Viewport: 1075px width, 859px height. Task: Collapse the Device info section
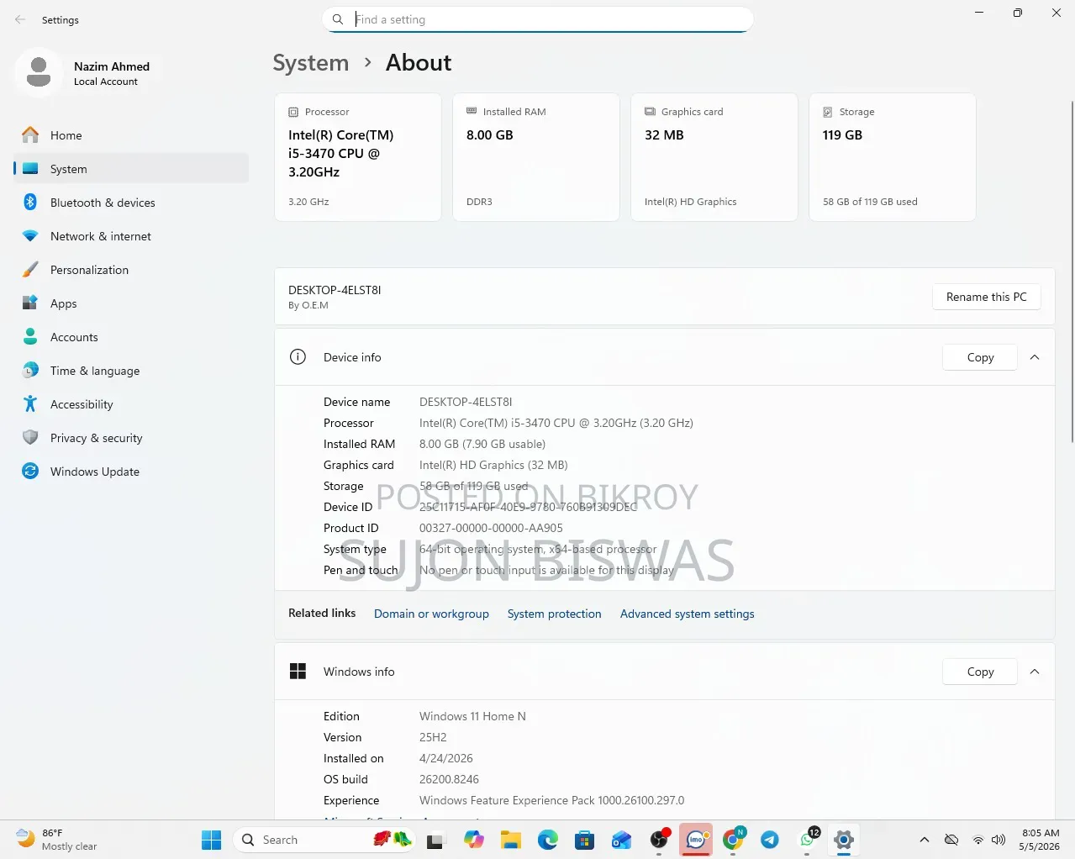pyautogui.click(x=1035, y=357)
